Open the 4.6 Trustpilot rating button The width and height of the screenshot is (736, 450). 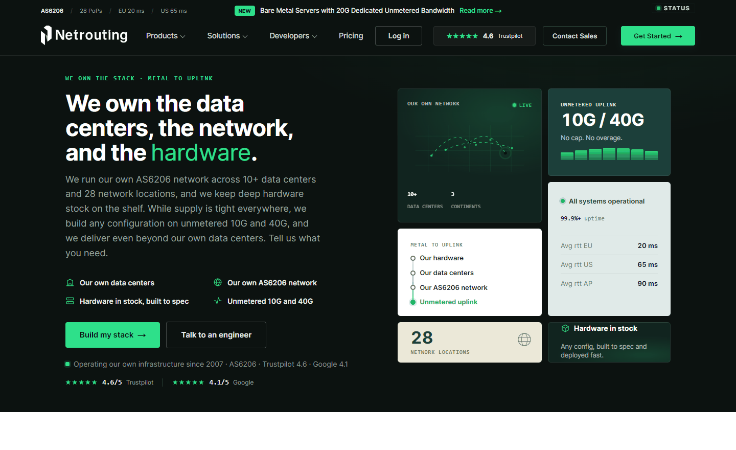tap(485, 36)
